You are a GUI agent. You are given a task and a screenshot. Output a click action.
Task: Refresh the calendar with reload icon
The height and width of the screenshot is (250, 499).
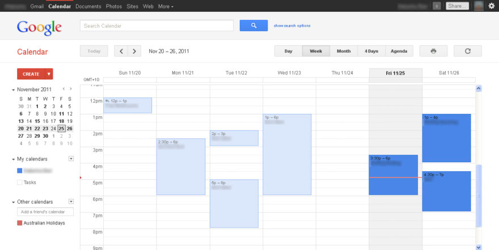467,51
